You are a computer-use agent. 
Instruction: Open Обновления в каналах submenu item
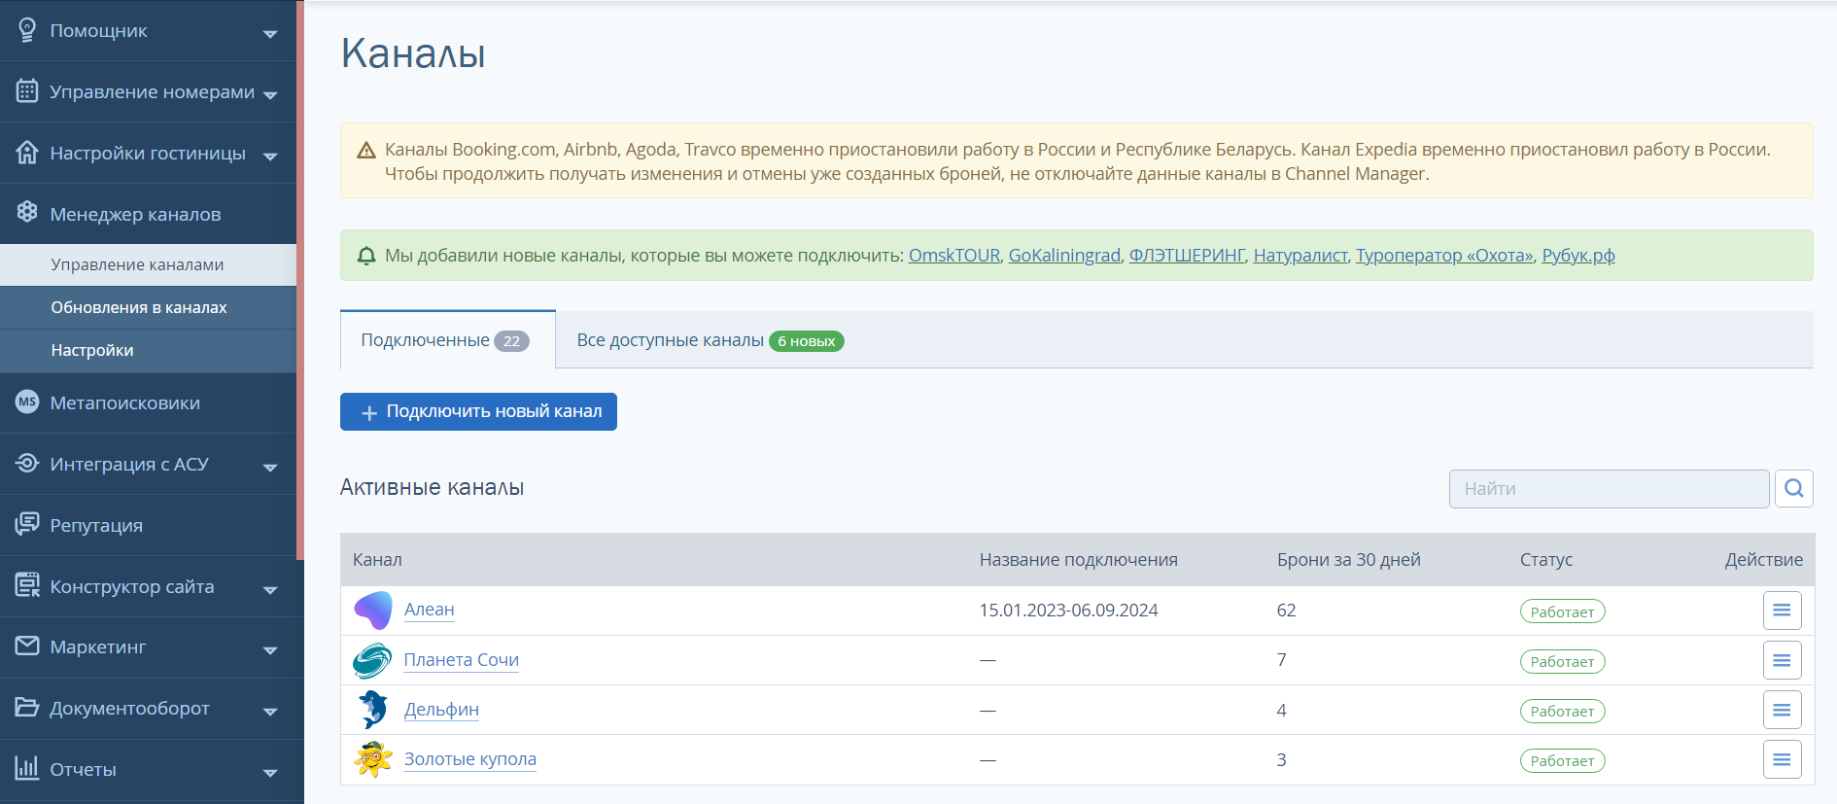click(139, 307)
